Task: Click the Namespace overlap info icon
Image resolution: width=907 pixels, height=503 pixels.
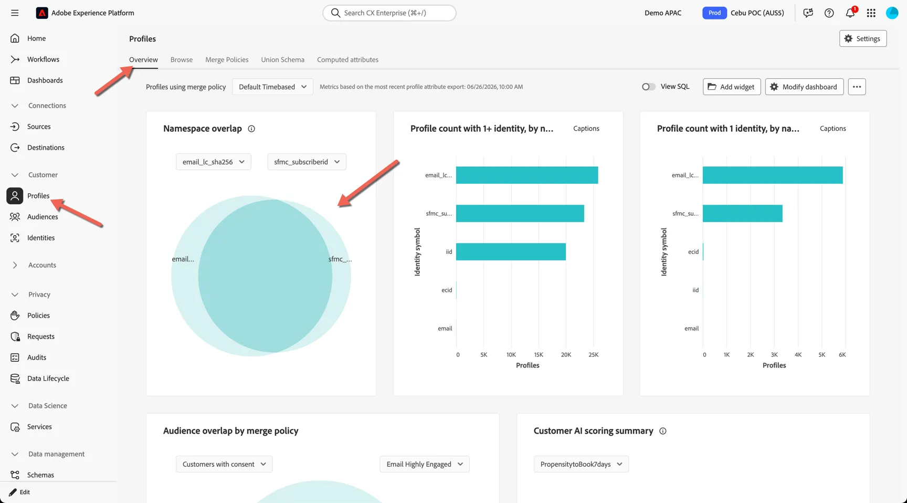Action: 251,129
